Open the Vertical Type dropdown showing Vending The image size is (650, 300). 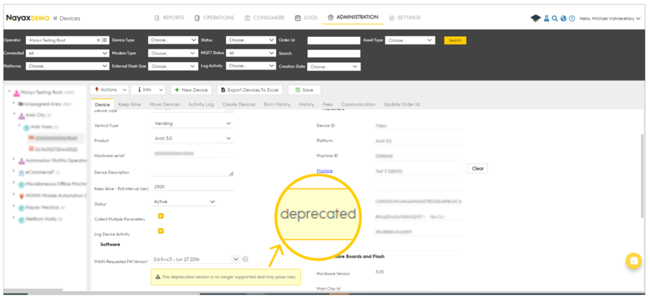192,124
